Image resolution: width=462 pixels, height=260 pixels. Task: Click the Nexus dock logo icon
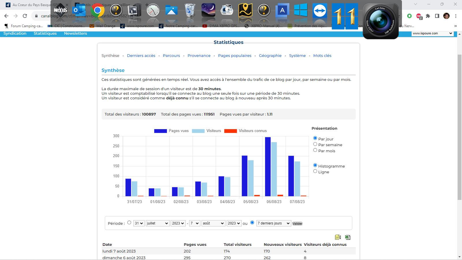pos(60,10)
